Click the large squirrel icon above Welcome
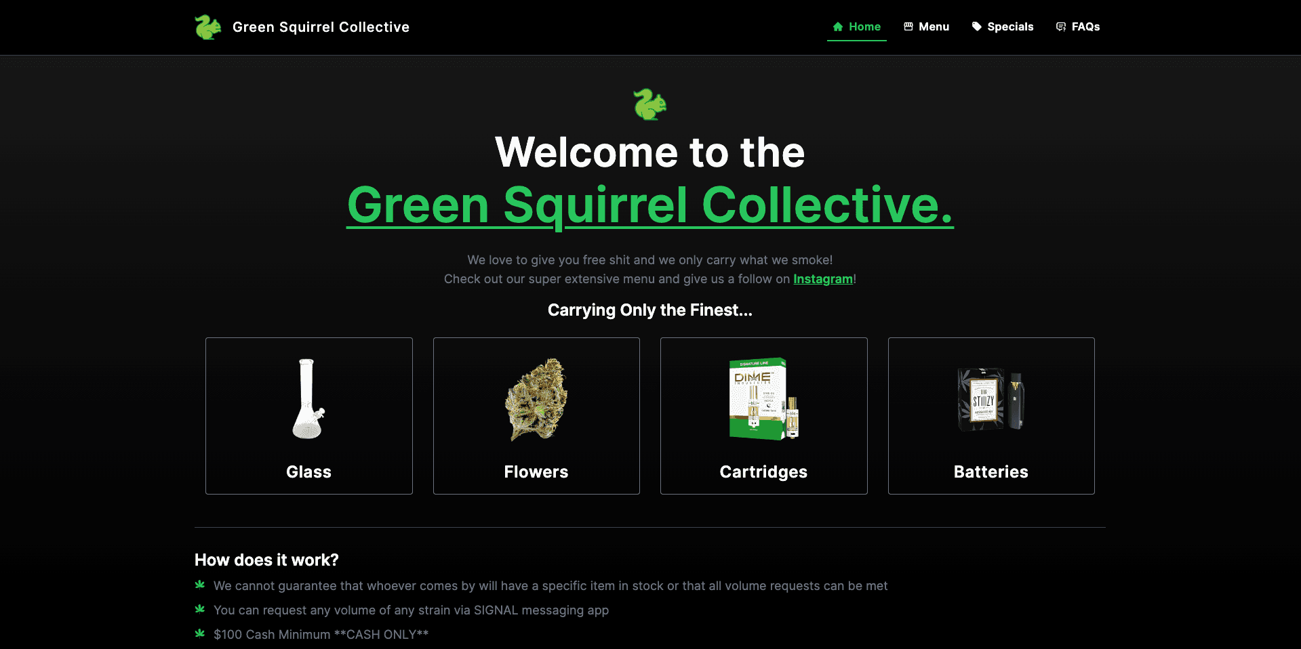This screenshot has height=649, width=1301. [650, 104]
